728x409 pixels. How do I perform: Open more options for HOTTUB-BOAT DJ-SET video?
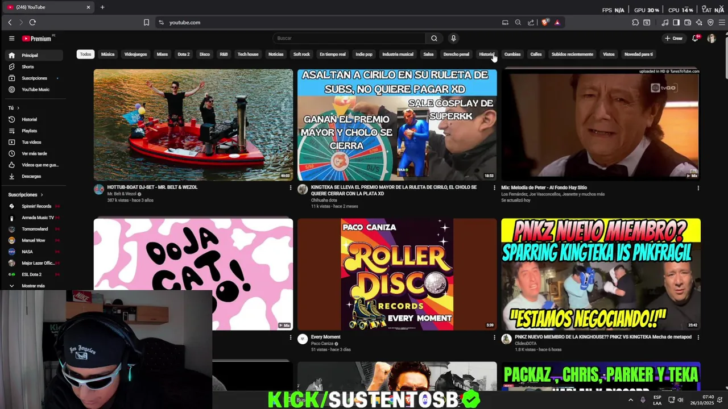tap(290, 187)
